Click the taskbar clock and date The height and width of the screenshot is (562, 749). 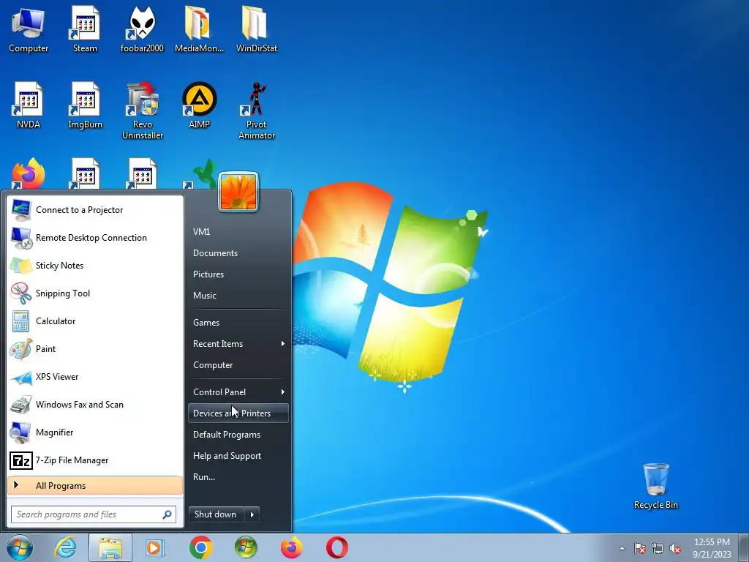coord(712,548)
